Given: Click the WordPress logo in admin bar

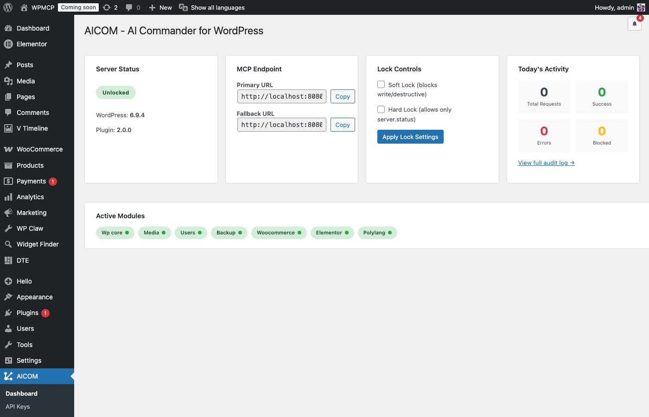Looking at the screenshot, I should pos(8,7).
